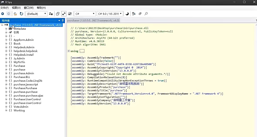Expand the purchase.purchase.ajax namespace
The image size is (257, 137).
pyautogui.click(x=6, y=96)
